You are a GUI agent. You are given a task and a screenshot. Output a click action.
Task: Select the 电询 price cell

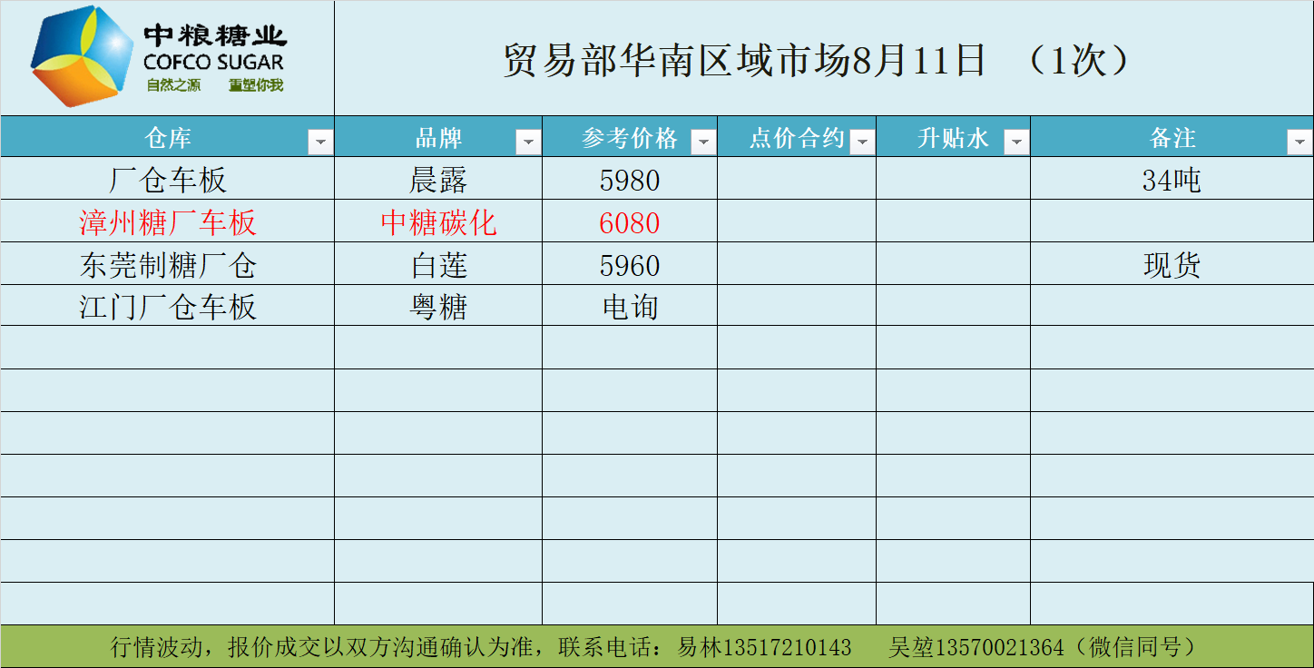click(x=630, y=307)
